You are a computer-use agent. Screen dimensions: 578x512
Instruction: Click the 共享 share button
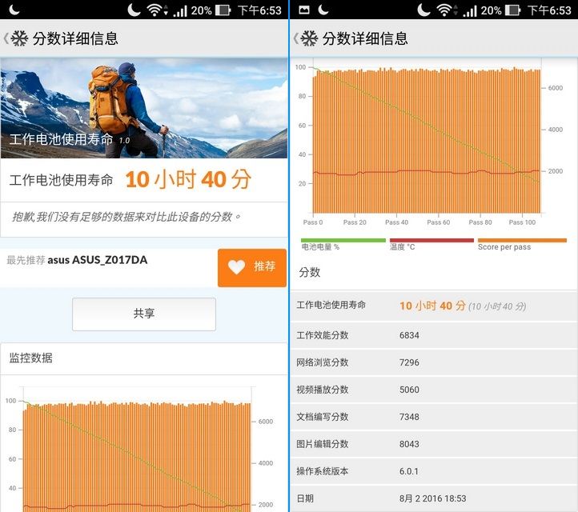tap(144, 314)
